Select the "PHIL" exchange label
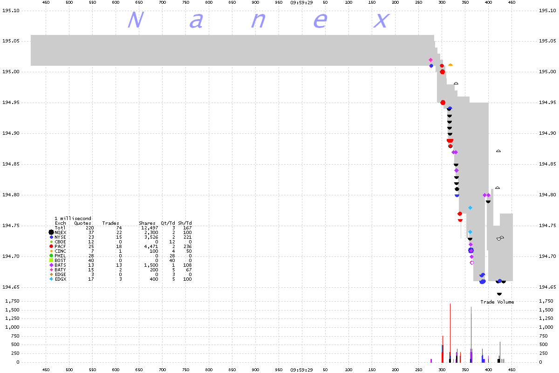 coord(61,256)
